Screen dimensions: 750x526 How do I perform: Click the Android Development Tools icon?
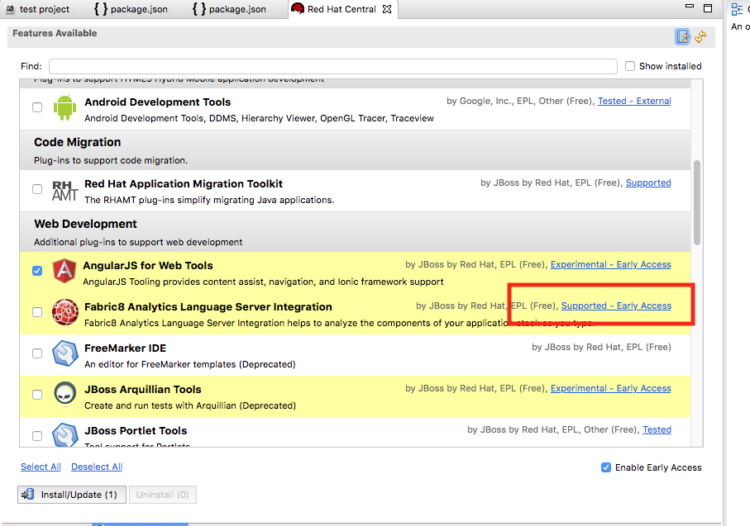(x=64, y=107)
